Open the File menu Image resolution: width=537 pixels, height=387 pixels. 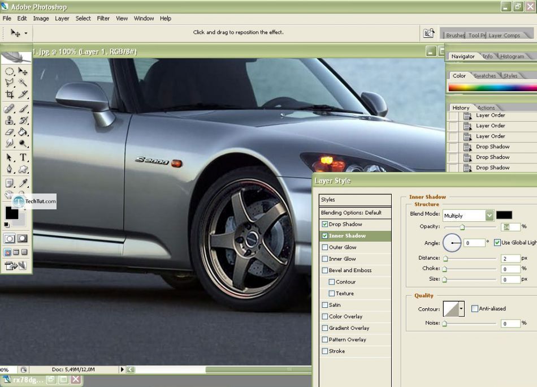tap(7, 19)
